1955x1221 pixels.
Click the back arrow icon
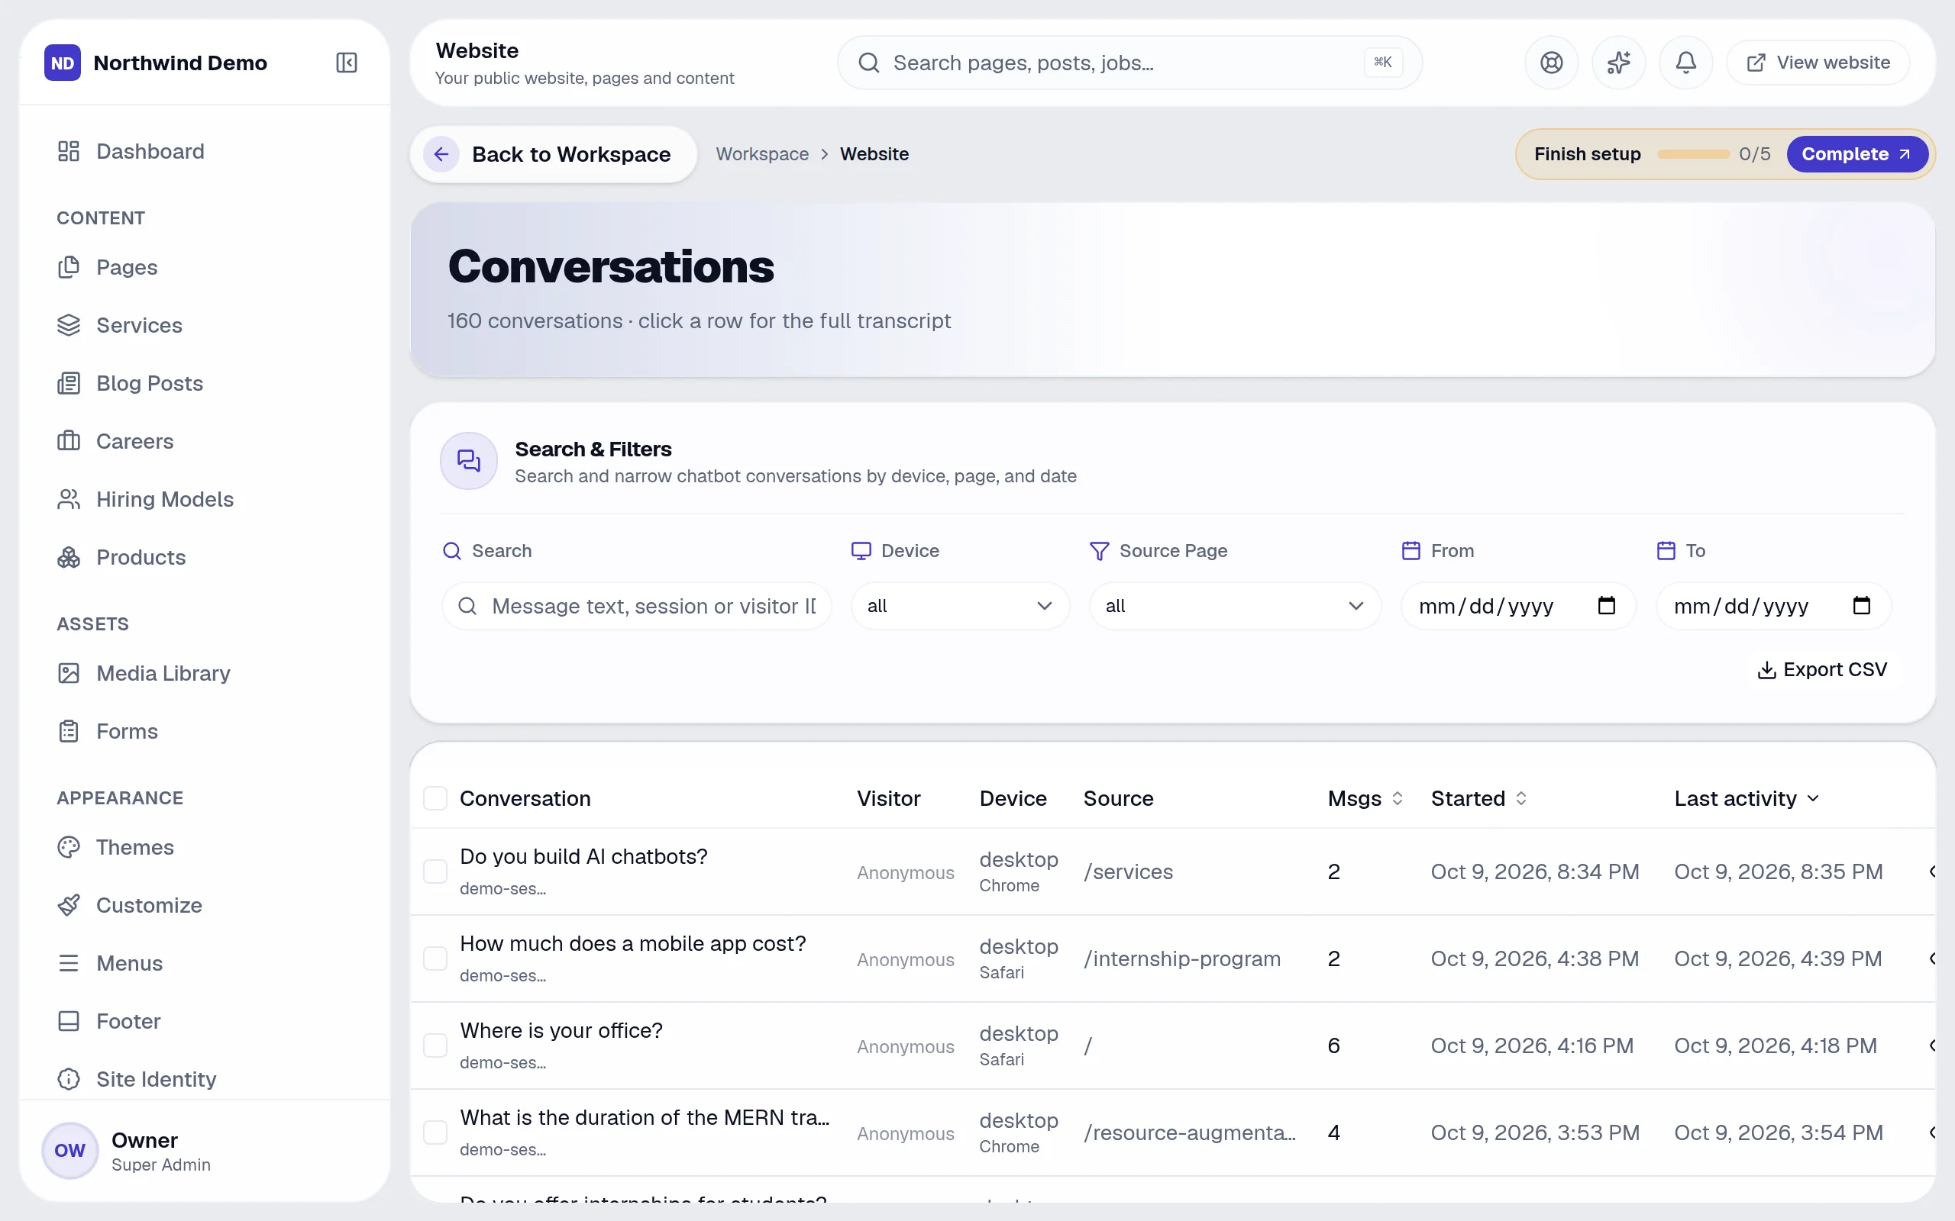[441, 153]
